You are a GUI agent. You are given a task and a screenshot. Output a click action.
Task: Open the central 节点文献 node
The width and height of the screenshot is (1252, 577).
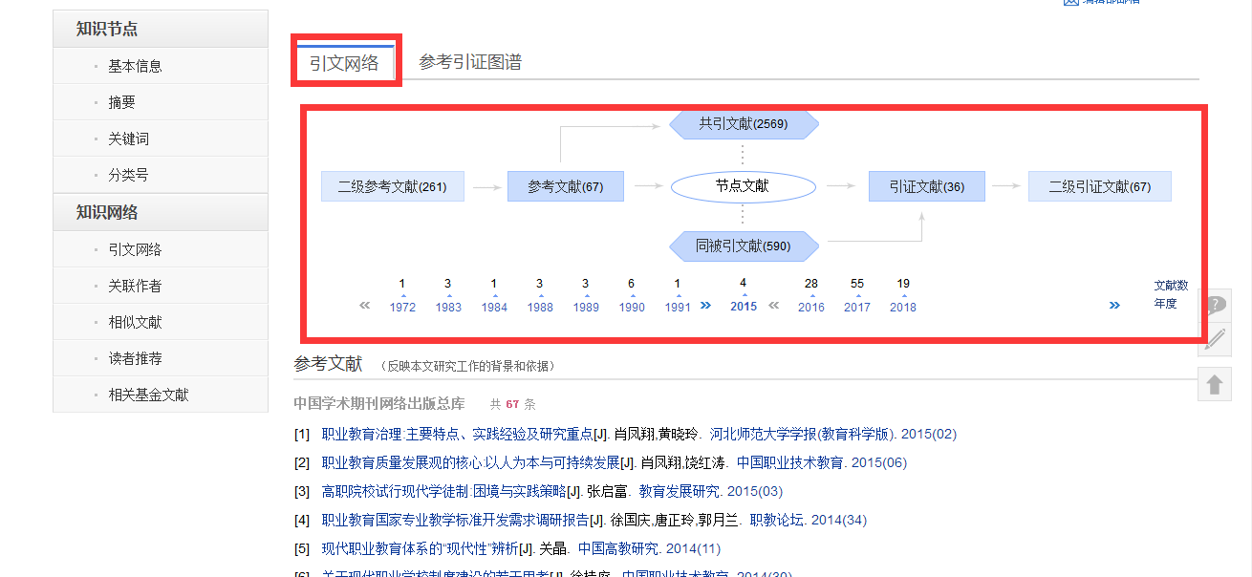743,186
